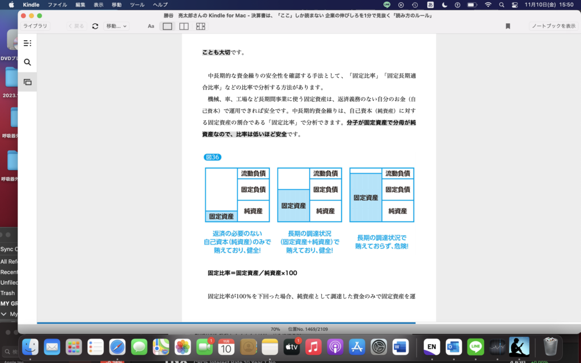Image resolution: width=581 pixels, height=363 pixels.
Task: Open the table of contents sidebar icon
Action: [x=27, y=43]
